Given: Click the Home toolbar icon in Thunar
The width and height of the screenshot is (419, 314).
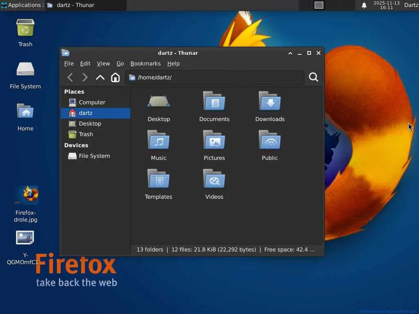Looking at the screenshot, I should 115,77.
